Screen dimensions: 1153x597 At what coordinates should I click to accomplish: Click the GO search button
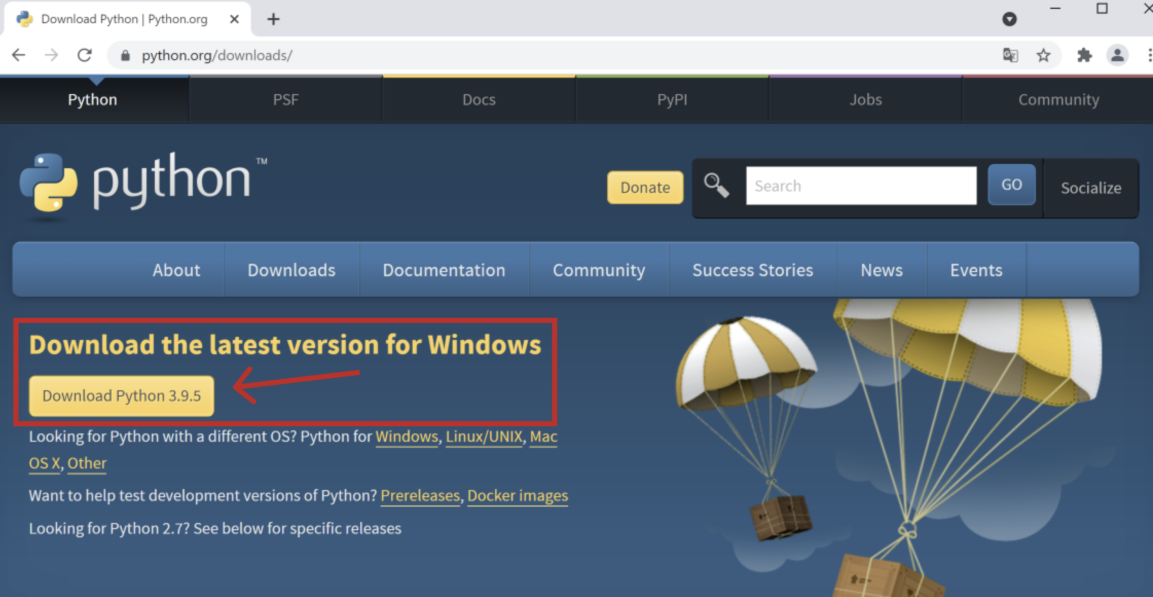(1012, 184)
